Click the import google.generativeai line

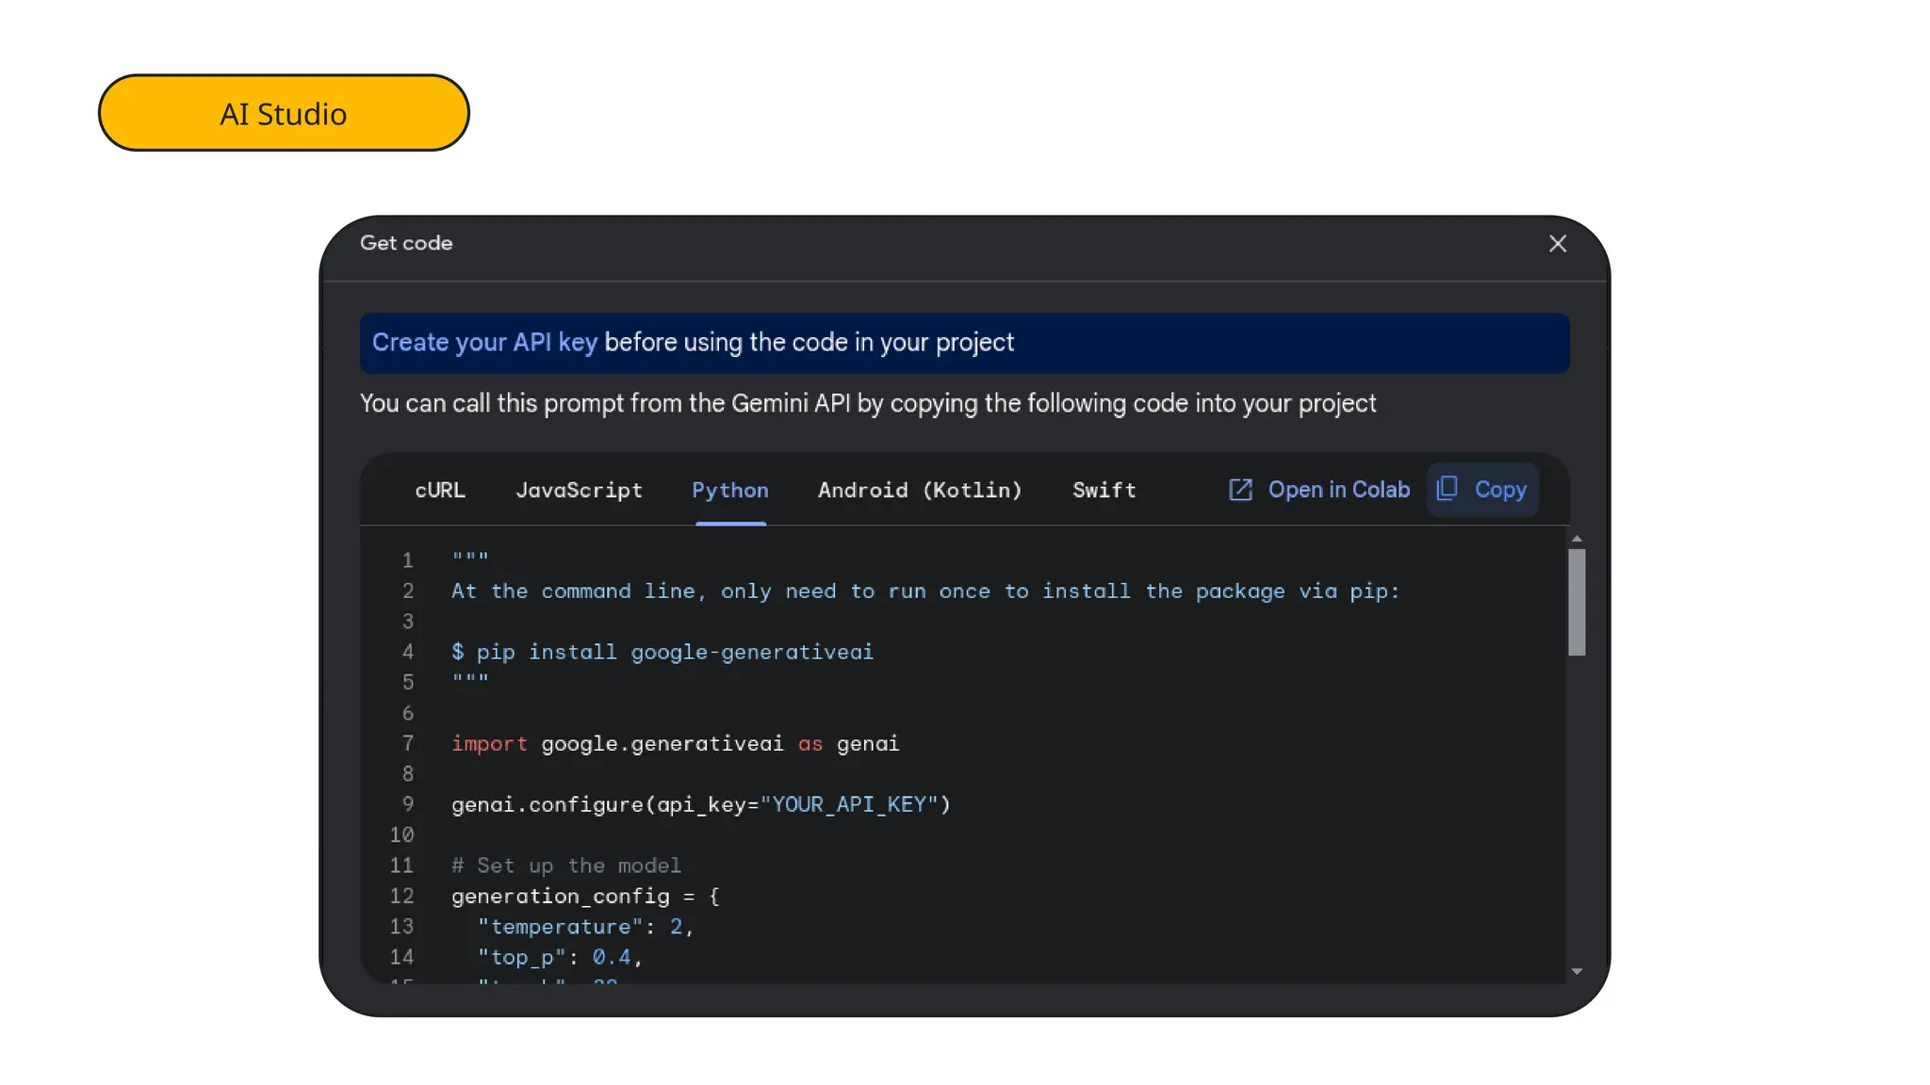pyautogui.click(x=676, y=743)
